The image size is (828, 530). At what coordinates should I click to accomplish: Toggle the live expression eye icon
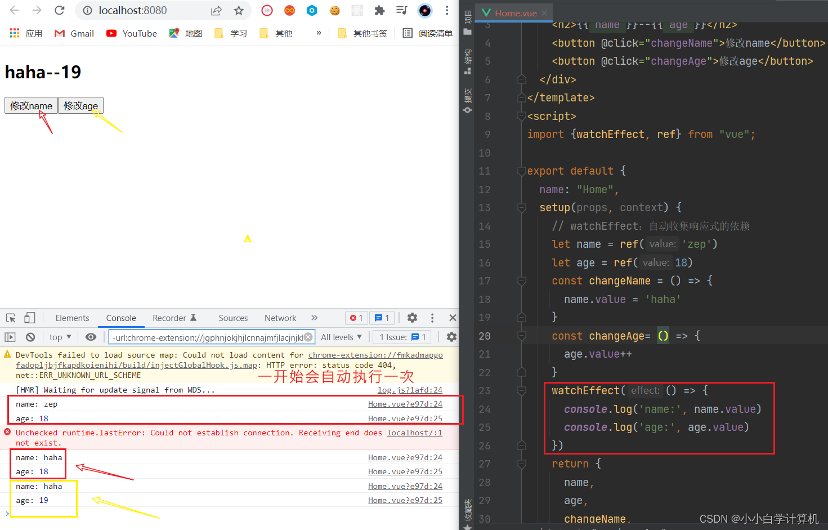click(x=91, y=337)
